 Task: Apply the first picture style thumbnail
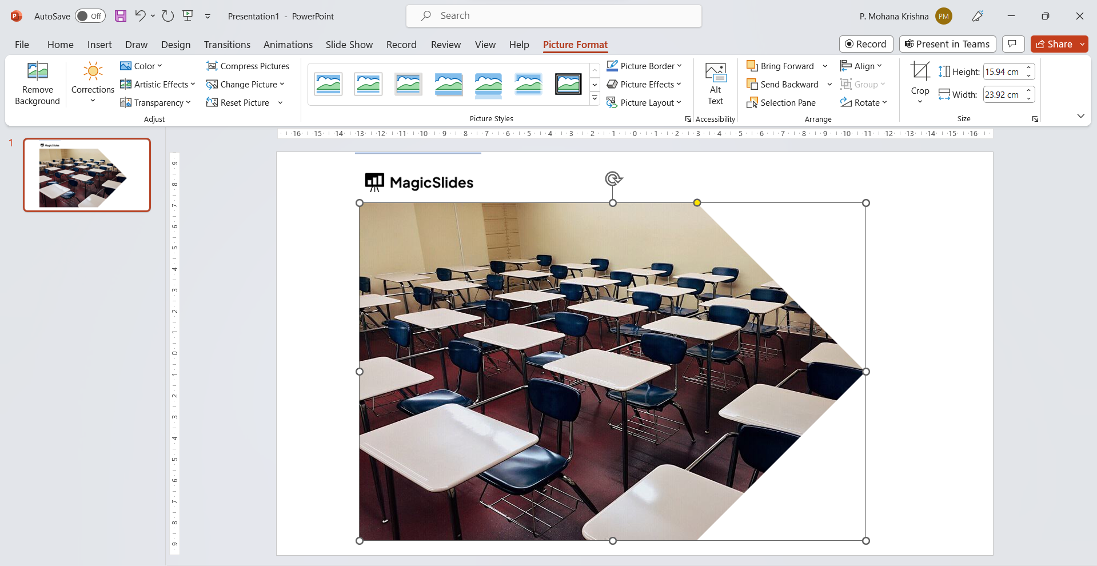(x=328, y=84)
